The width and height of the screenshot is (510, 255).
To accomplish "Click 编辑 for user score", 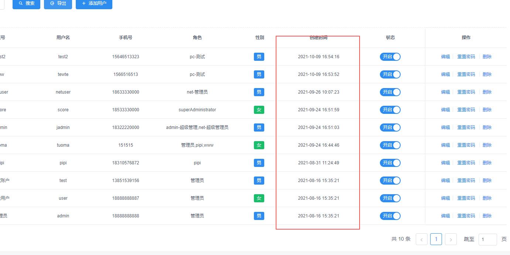I will pyautogui.click(x=445, y=110).
